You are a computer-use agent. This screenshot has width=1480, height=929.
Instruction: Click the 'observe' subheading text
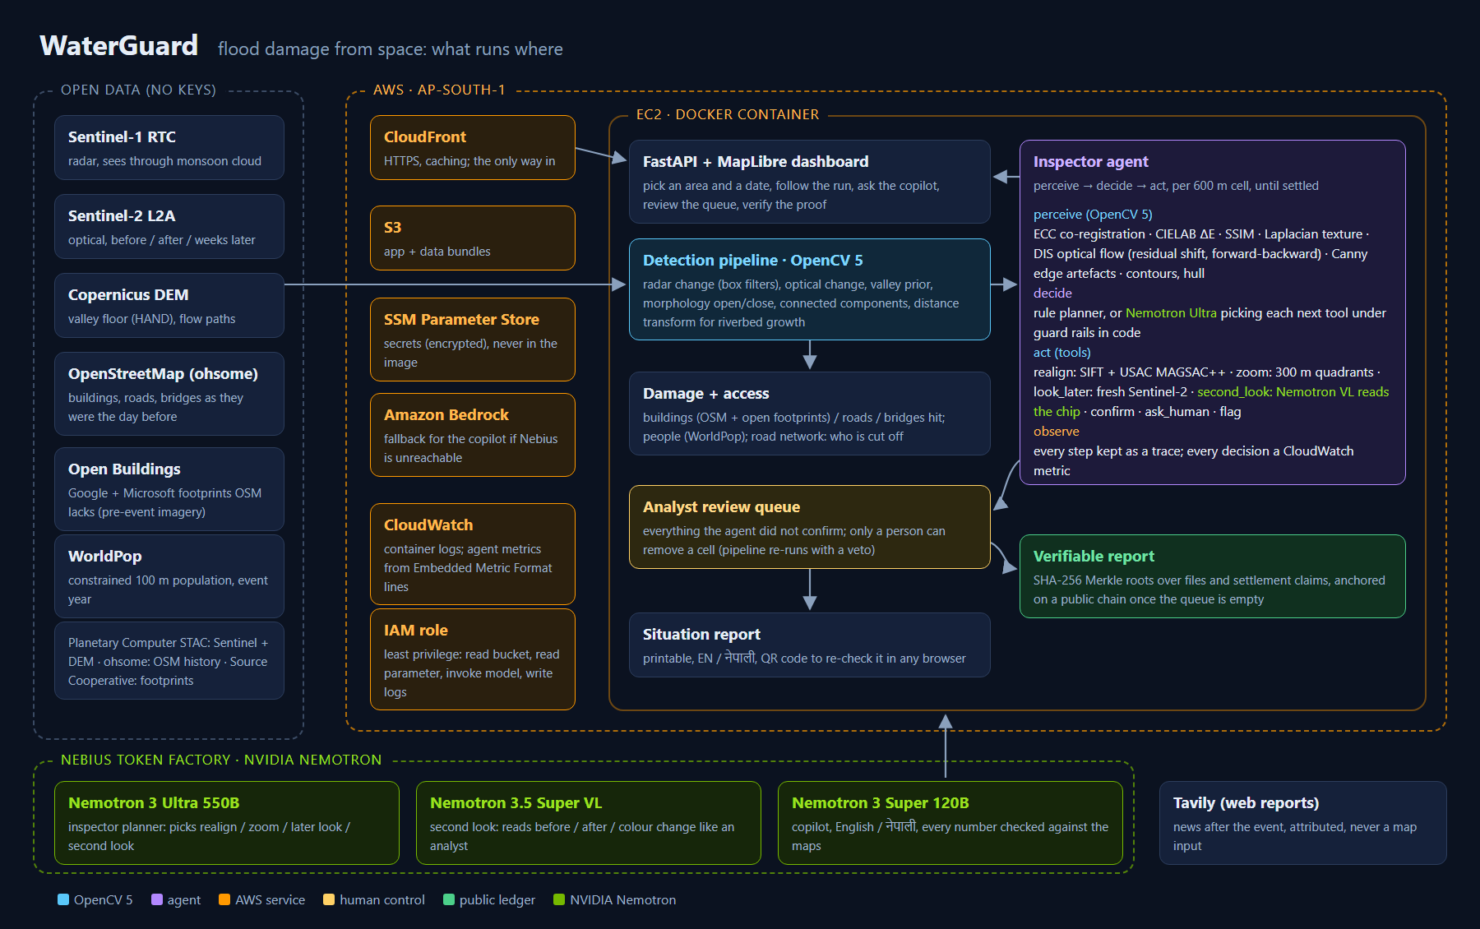click(1057, 432)
